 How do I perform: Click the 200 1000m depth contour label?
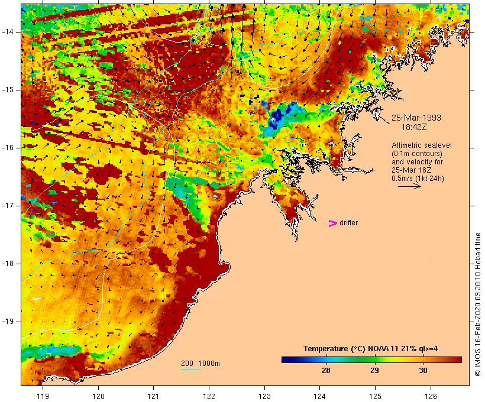click(201, 364)
